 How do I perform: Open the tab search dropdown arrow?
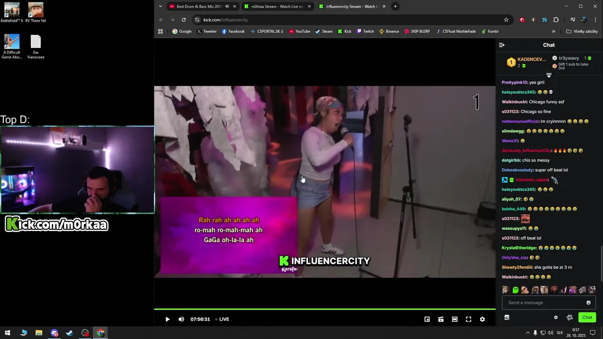click(160, 7)
